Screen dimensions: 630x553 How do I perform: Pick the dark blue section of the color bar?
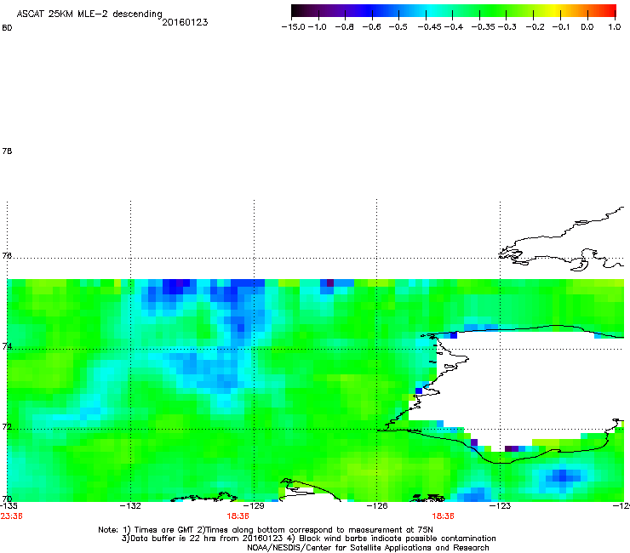(368, 11)
